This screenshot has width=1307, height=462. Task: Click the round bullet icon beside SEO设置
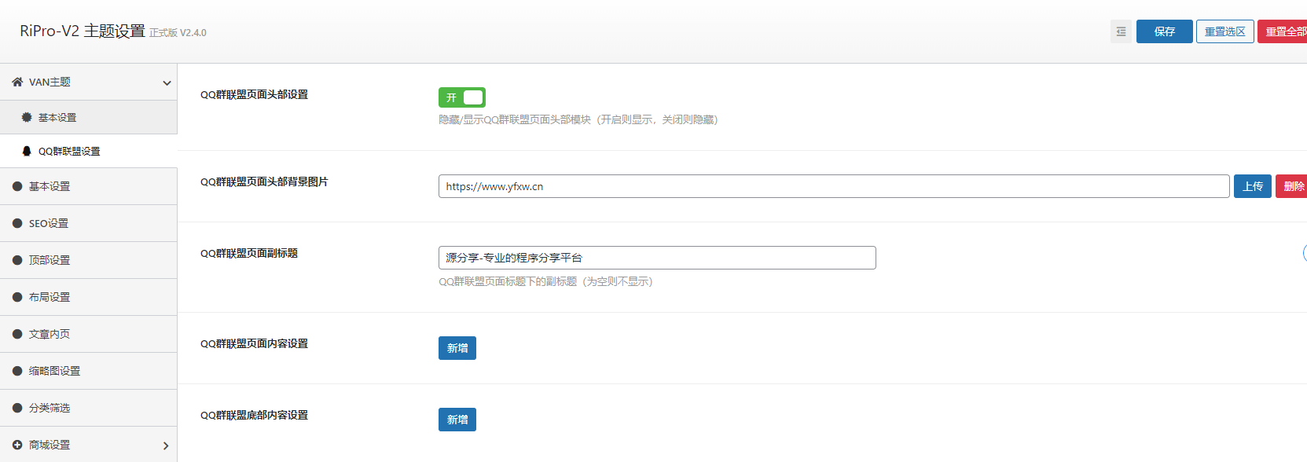pos(17,223)
